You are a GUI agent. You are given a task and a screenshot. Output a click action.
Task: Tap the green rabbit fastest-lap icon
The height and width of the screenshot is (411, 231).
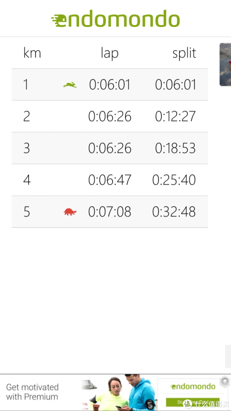coord(70,85)
